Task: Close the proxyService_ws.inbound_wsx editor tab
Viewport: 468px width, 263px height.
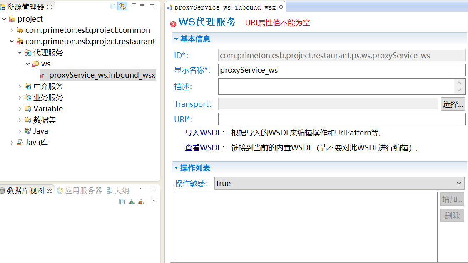Action: coord(281,7)
